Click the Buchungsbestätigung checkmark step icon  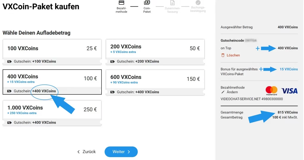tap(198, 2)
